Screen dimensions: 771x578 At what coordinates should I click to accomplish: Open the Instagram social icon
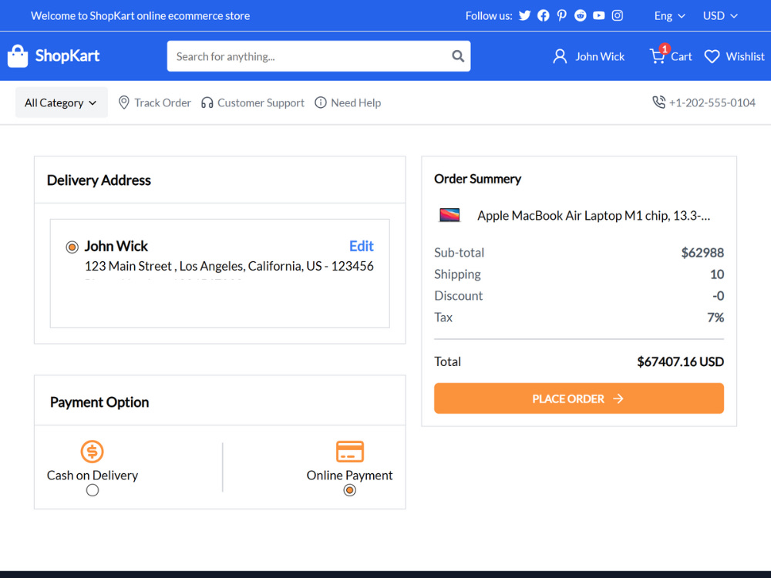coord(618,15)
